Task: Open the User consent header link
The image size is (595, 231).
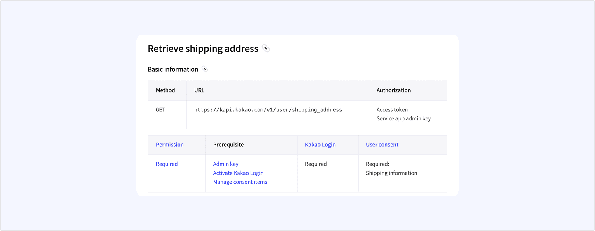Action: pos(382,145)
